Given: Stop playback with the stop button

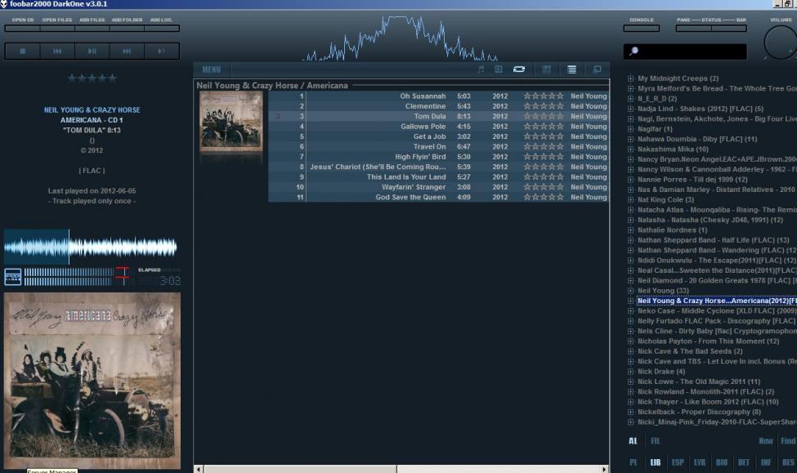Looking at the screenshot, I should click(23, 51).
